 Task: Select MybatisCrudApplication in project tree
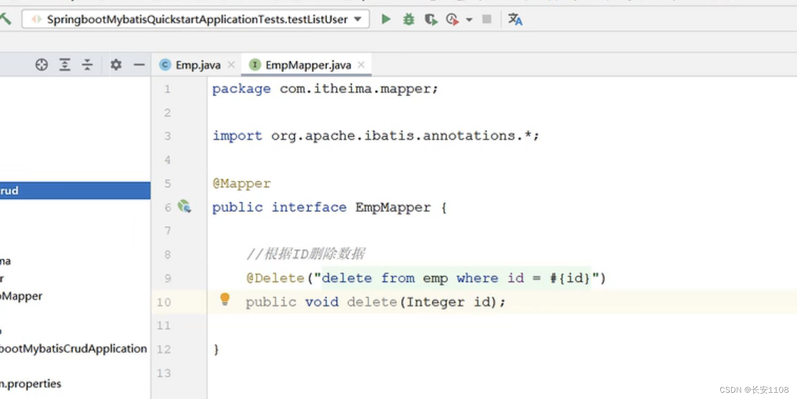pos(74,349)
